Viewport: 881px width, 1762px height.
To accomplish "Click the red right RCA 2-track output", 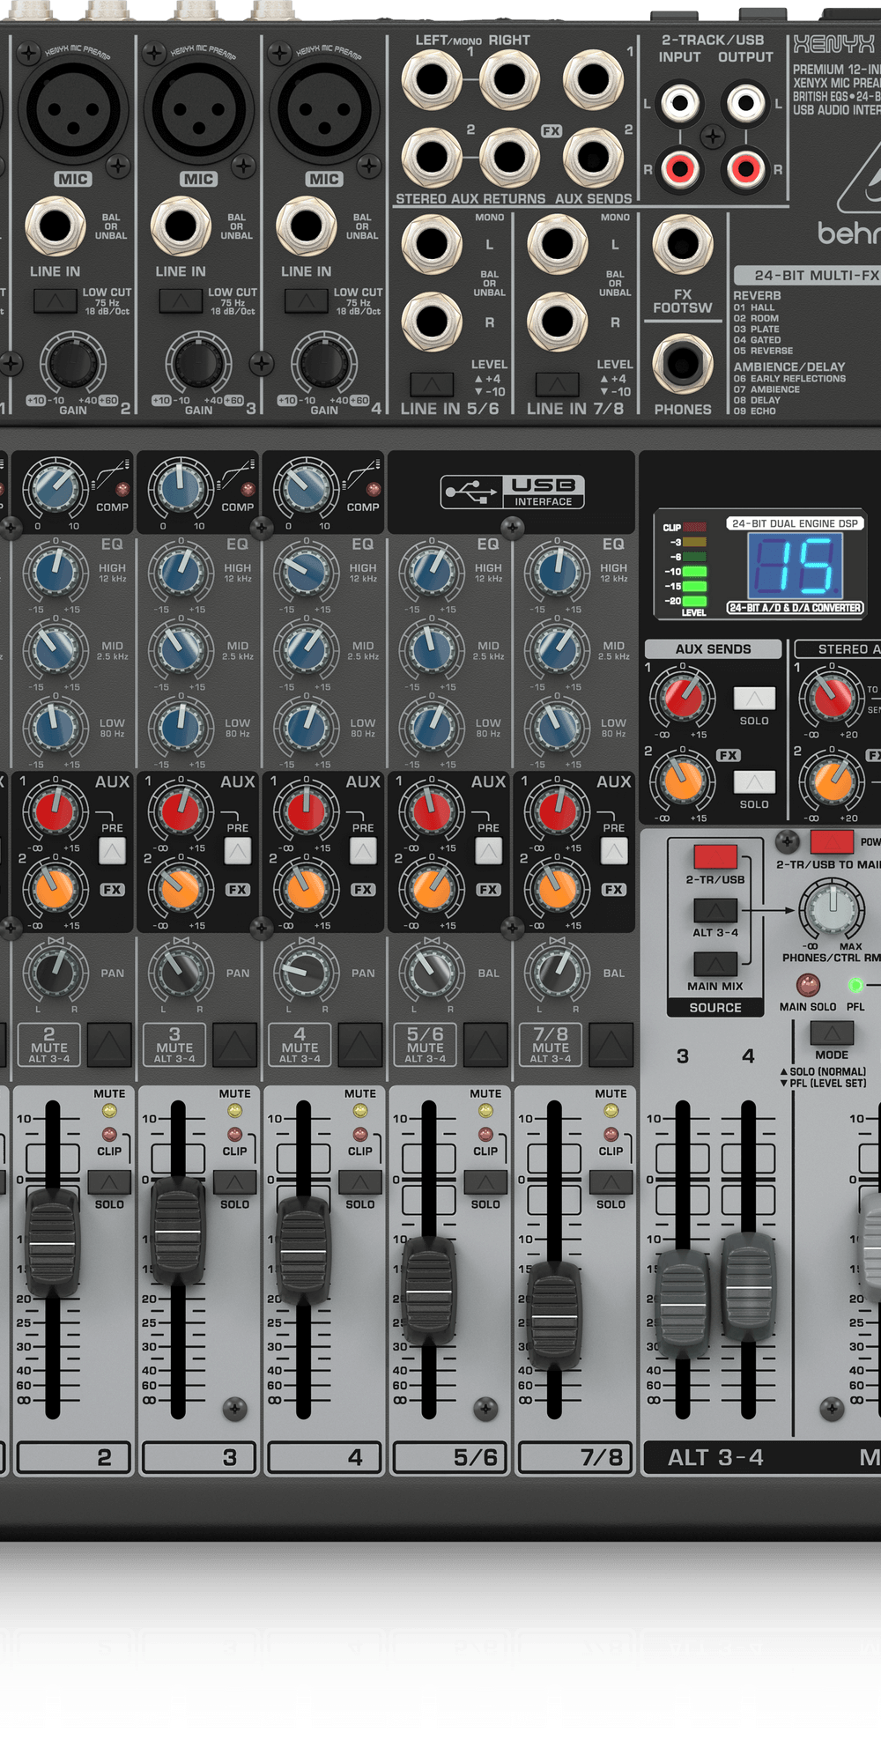I will coord(745,167).
